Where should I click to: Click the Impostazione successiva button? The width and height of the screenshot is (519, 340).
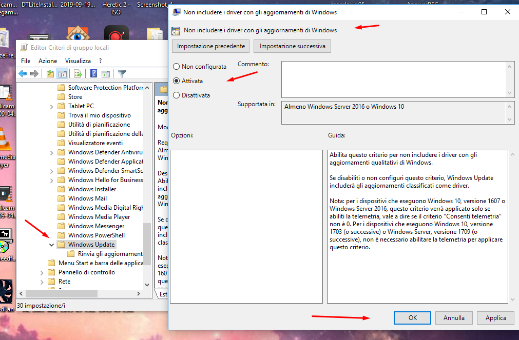[x=292, y=46]
